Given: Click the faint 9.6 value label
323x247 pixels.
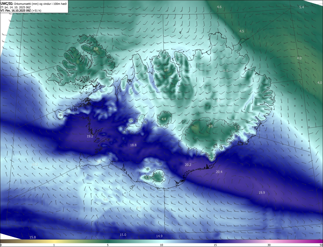Looking at the screenshot, I should point(105,200).
